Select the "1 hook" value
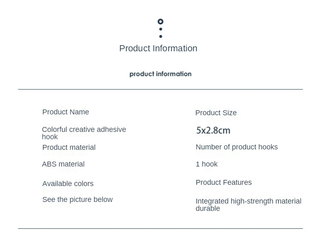The image size is (321, 241). pos(207,164)
